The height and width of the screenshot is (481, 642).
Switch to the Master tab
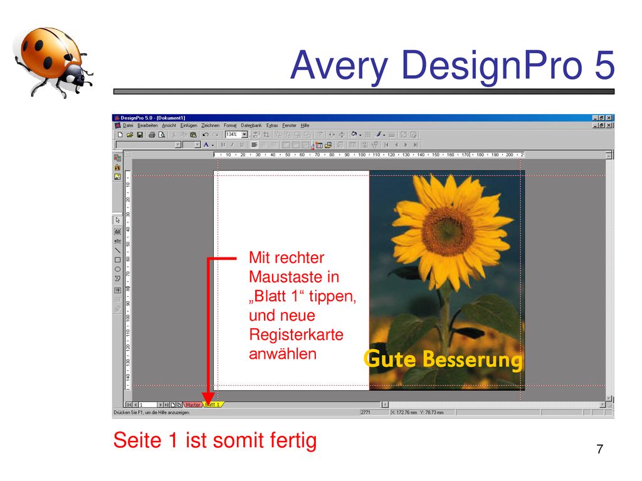pyautogui.click(x=193, y=405)
